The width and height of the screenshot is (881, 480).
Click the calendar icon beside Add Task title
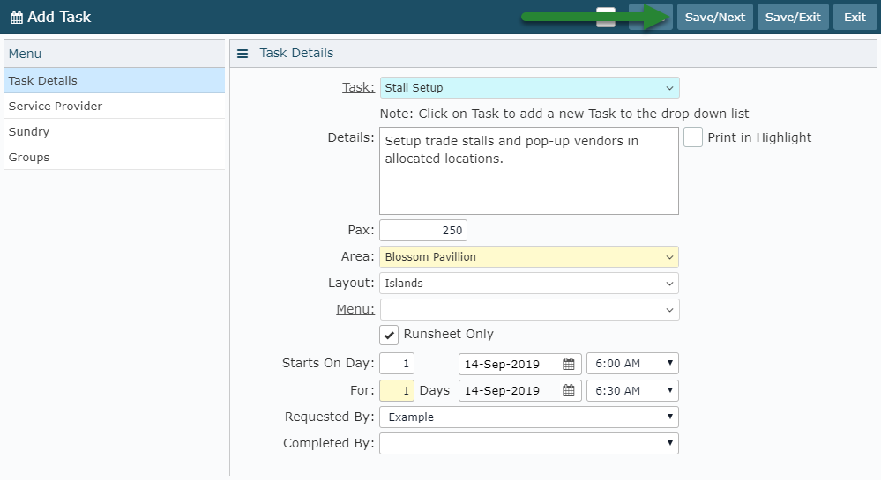[17, 18]
